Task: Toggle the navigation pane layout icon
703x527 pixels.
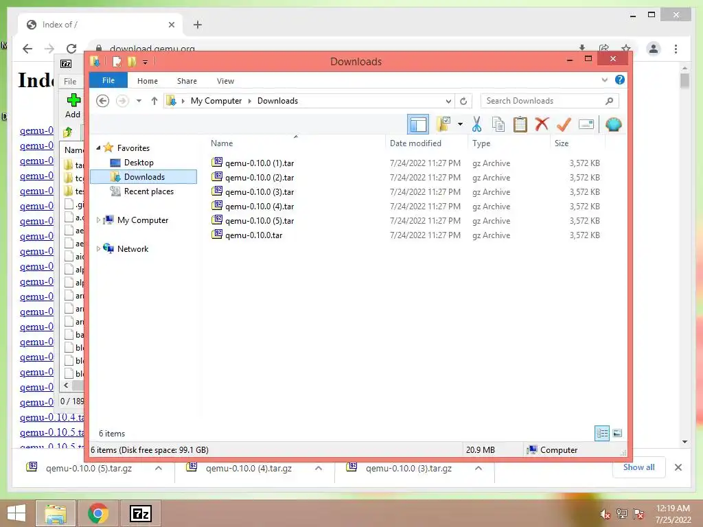Action: tap(418, 124)
